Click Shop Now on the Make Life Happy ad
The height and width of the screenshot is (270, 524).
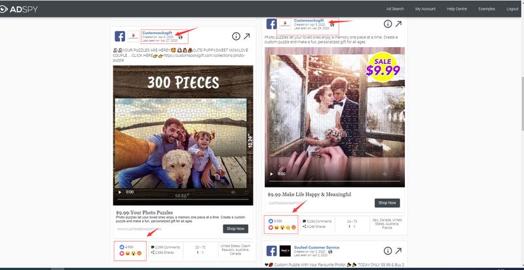(x=386, y=203)
